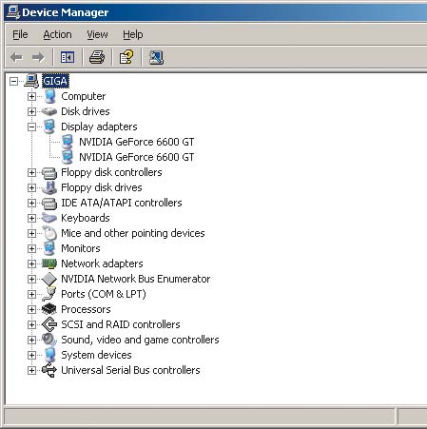Screen dimensions: 427x429
Task: Select the GIGA label text
Action: click(55, 81)
